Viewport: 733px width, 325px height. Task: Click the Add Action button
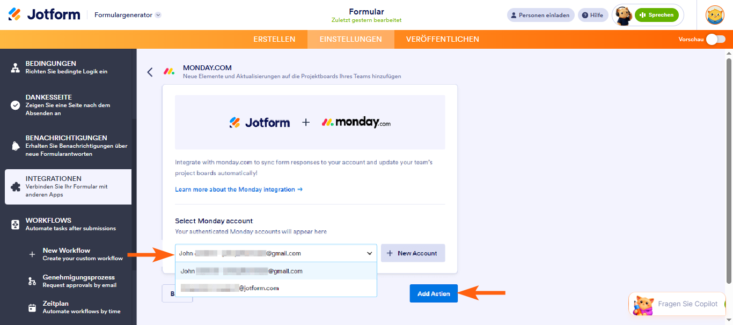pyautogui.click(x=434, y=293)
